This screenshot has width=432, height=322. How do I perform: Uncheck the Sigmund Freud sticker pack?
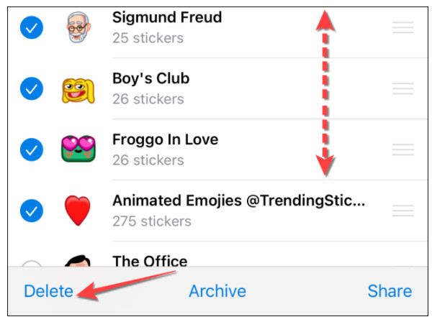(x=31, y=27)
